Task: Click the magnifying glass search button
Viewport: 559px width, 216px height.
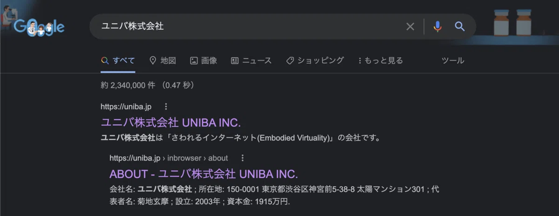Action: pos(460,27)
